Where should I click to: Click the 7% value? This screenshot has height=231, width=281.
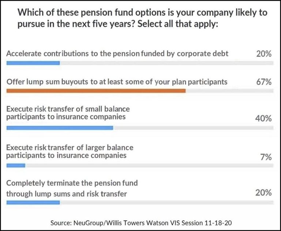tap(266, 157)
